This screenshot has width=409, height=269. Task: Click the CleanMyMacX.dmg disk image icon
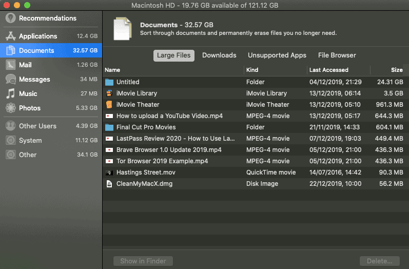pyautogui.click(x=109, y=184)
